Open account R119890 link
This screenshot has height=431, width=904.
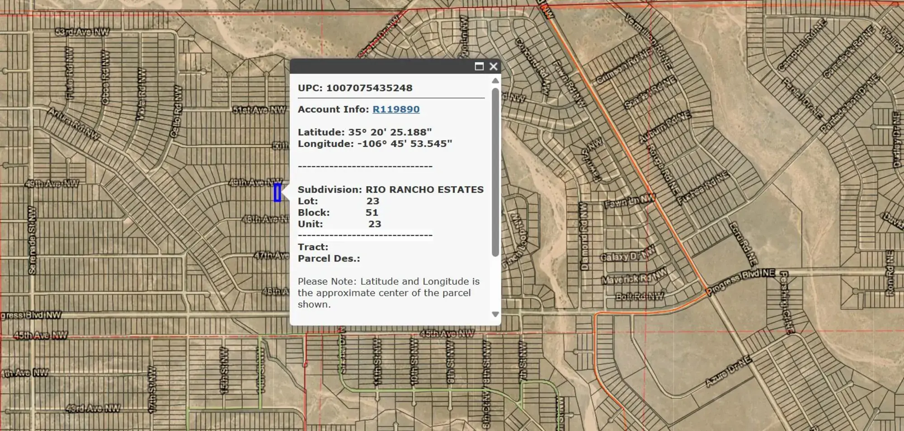tap(395, 109)
